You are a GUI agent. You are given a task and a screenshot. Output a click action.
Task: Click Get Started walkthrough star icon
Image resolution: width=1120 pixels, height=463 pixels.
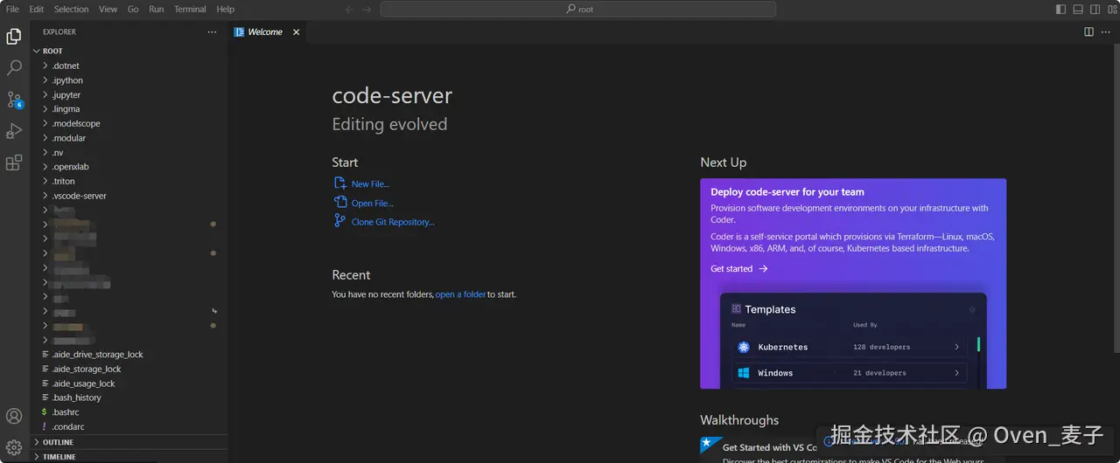tap(711, 446)
